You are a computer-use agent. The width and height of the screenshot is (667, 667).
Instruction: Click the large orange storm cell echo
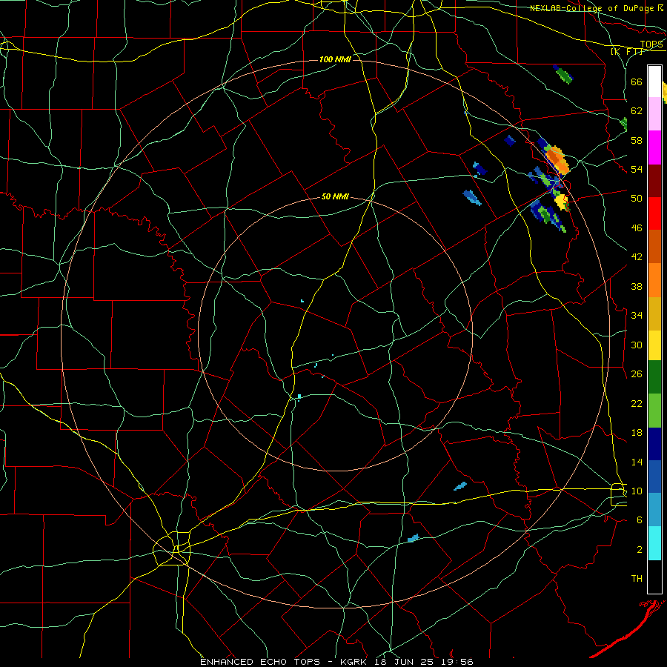(557, 160)
